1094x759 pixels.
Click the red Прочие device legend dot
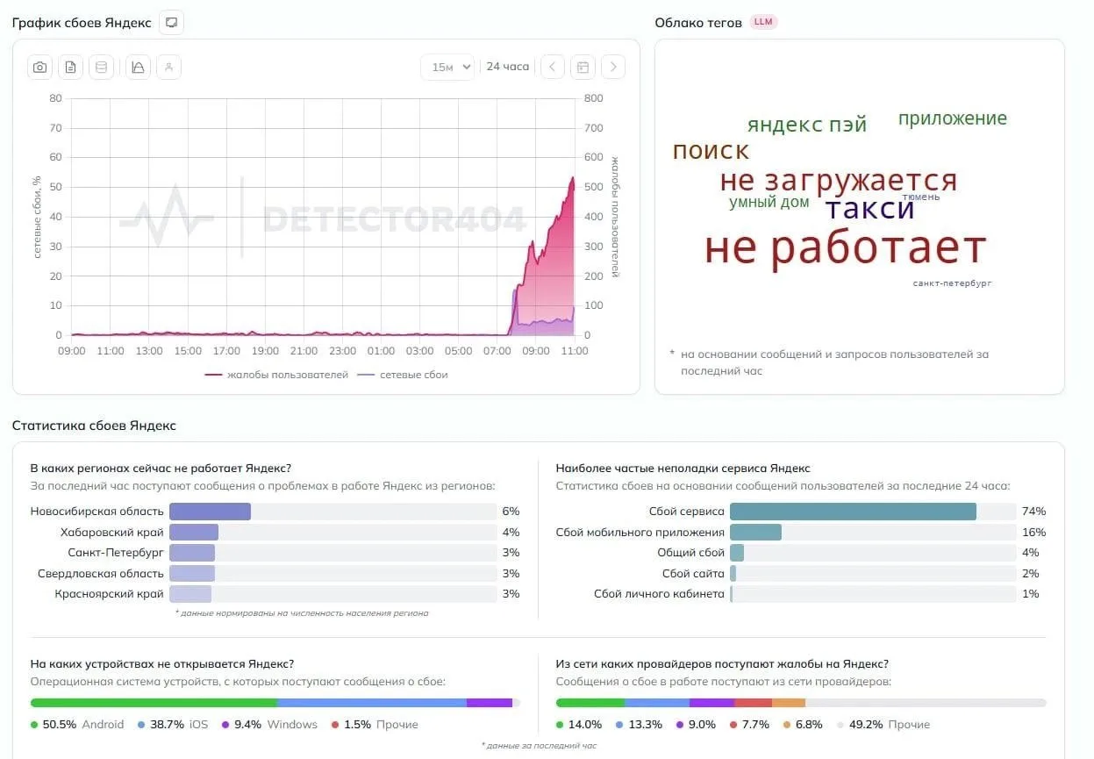tap(335, 725)
